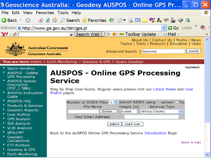Open the Favorites menu
The height and width of the screenshot is (158, 211).
(45, 13)
